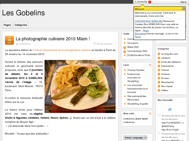Click the orange date badge Oct 06

(x=9, y=40)
